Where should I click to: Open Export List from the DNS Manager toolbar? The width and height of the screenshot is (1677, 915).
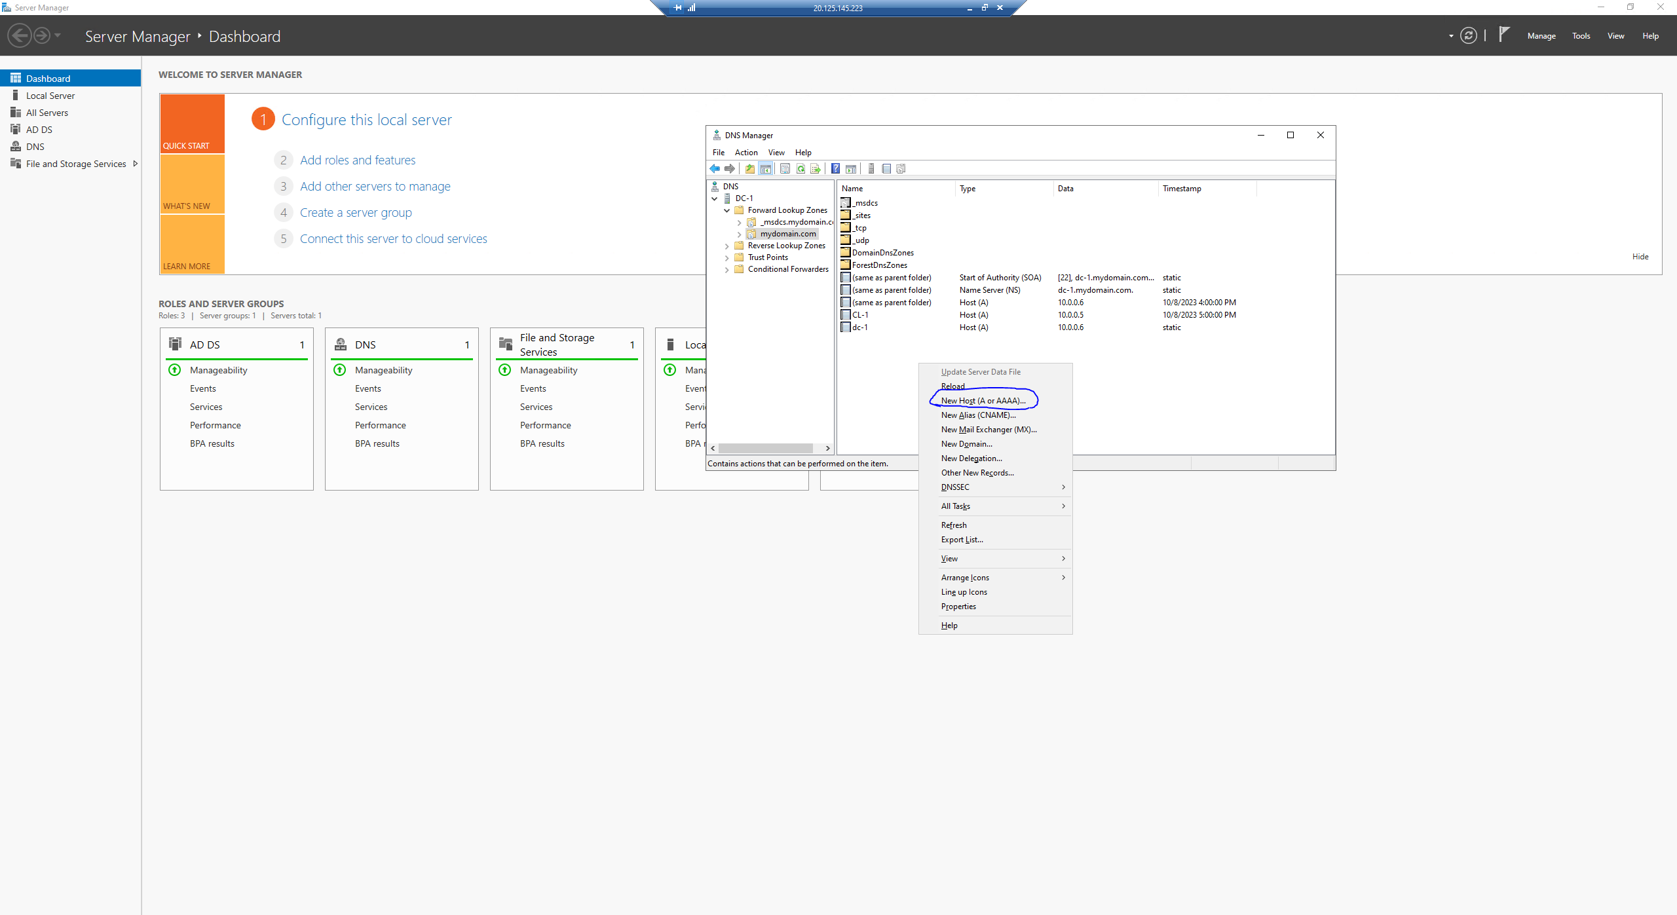pyautogui.click(x=816, y=169)
